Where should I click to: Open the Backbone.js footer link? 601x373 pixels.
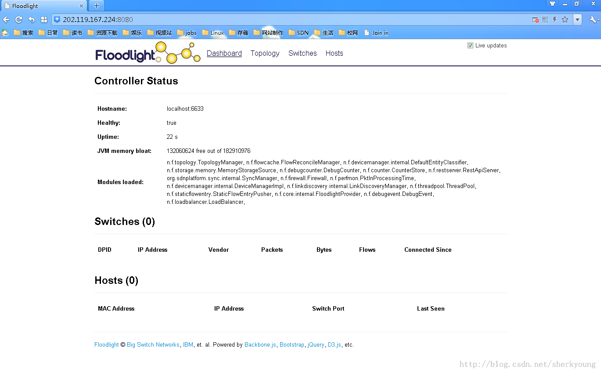[260, 345]
